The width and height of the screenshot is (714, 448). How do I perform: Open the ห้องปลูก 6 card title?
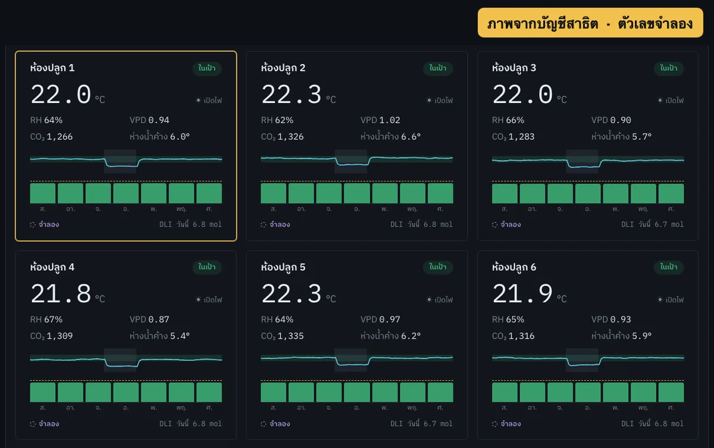click(x=514, y=267)
